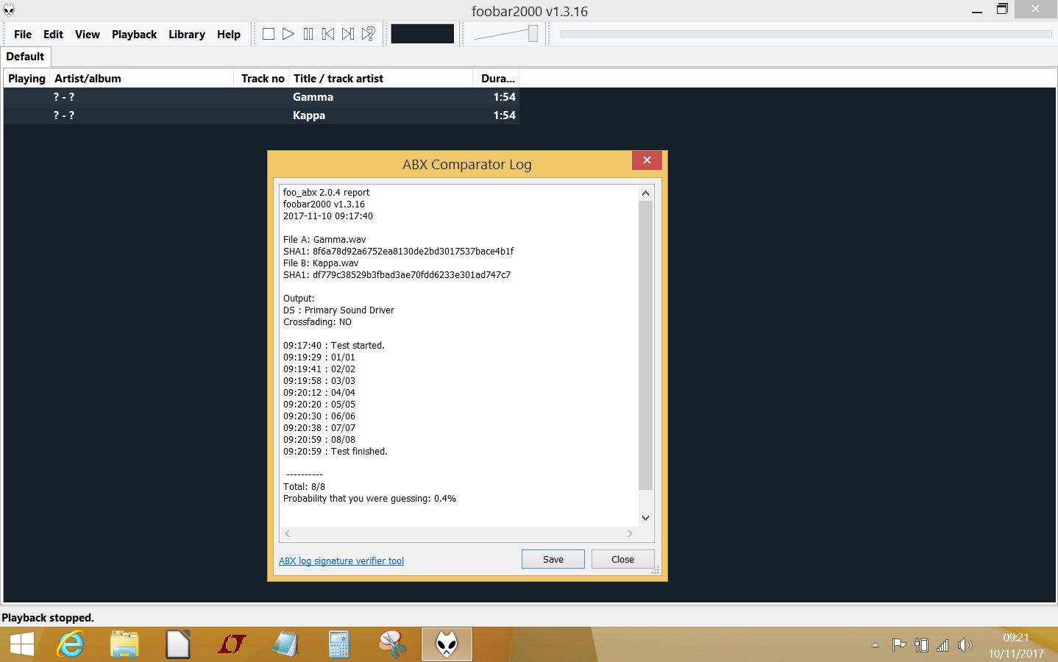Open the Edit menu
The height and width of the screenshot is (662, 1058).
tap(53, 34)
